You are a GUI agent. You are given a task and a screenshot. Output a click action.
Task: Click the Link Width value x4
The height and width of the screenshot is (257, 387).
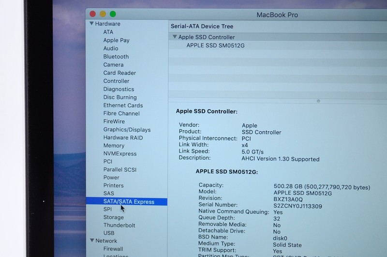pyautogui.click(x=245, y=145)
